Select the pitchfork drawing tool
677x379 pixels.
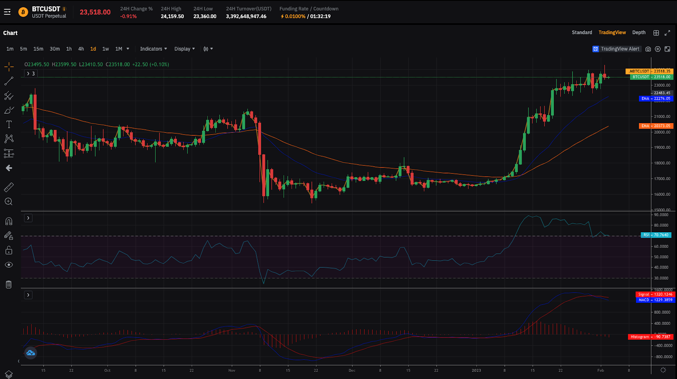coord(9,96)
